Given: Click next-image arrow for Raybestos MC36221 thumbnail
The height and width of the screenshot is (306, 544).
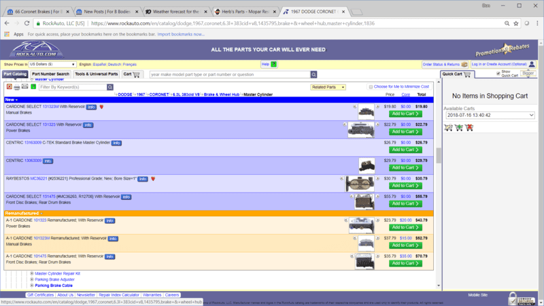Looking at the screenshot, I should [378, 178].
